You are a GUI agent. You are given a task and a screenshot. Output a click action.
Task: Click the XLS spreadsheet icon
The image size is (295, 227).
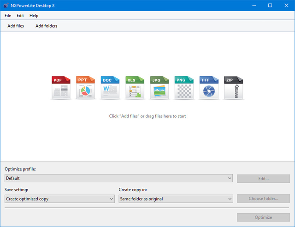pyautogui.click(x=135, y=87)
